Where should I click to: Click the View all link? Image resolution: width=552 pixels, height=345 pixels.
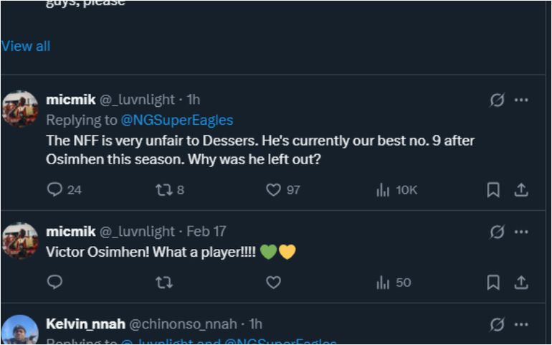(x=26, y=46)
